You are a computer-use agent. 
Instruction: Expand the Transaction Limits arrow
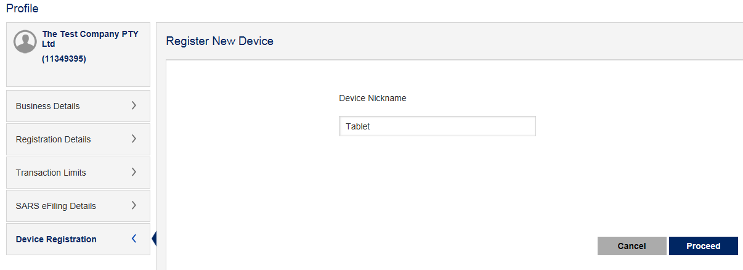point(134,172)
